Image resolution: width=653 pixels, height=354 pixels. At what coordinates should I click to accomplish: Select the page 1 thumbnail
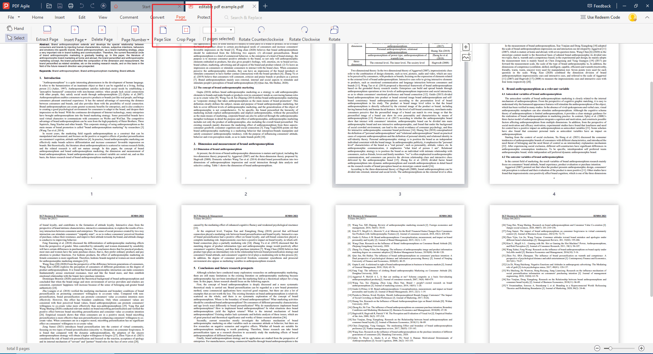pos(92,114)
